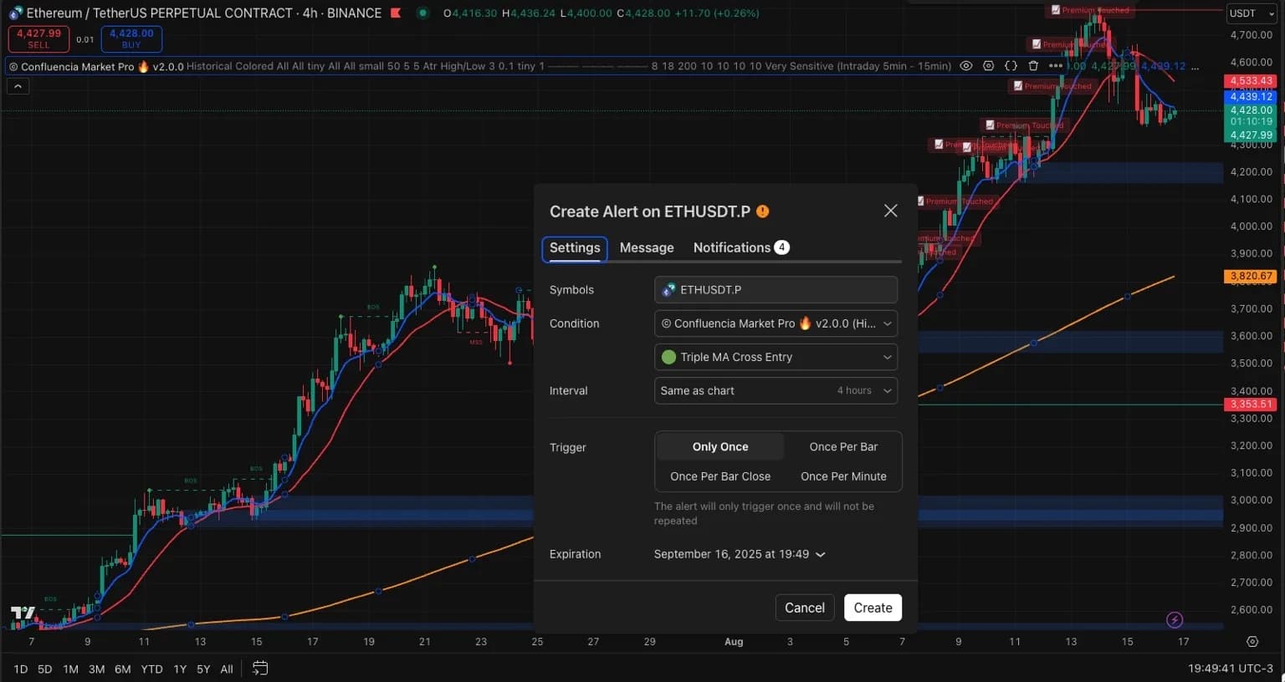The height and width of the screenshot is (682, 1285).
Task: Click the red 4,533.43 price label
Action: click(x=1251, y=81)
